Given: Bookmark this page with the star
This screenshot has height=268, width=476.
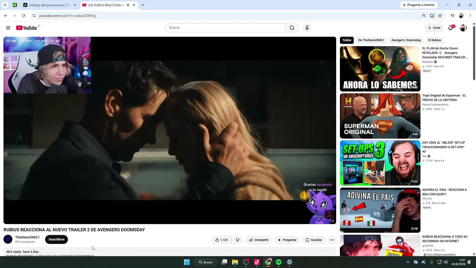Looking at the screenshot, I should tap(440, 16).
